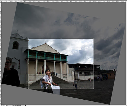Viewport: 127px width, 106px height.
Task: Open the status bar info arrow menu
Action: pos(25,105)
